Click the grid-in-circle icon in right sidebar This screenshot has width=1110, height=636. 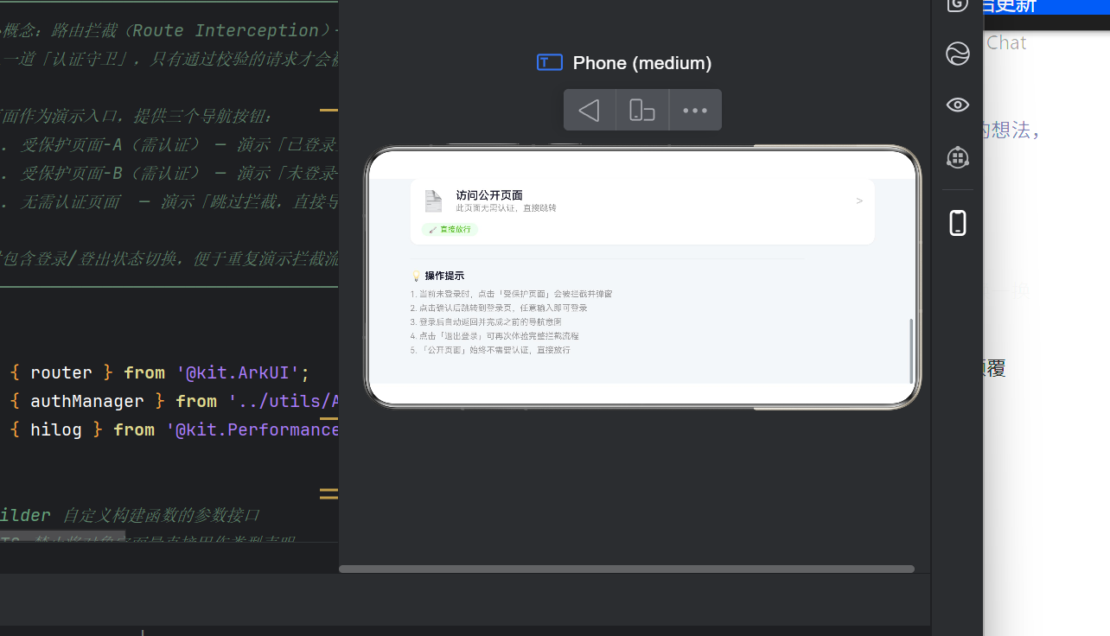[958, 157]
